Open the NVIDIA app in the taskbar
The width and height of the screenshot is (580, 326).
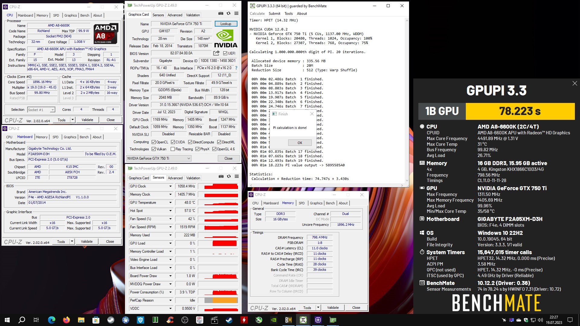[274, 320]
